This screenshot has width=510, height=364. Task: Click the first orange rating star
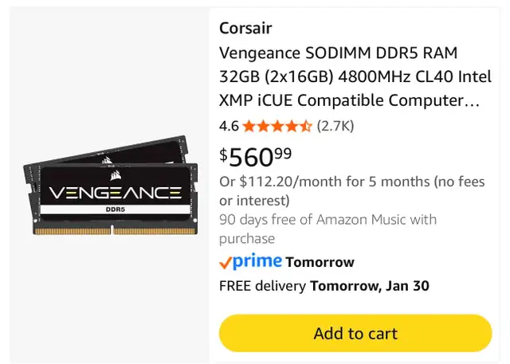coord(249,126)
